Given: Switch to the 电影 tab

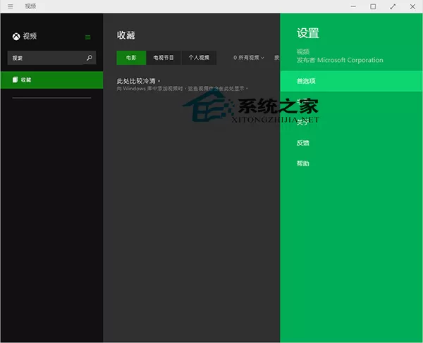Looking at the screenshot, I should (131, 58).
